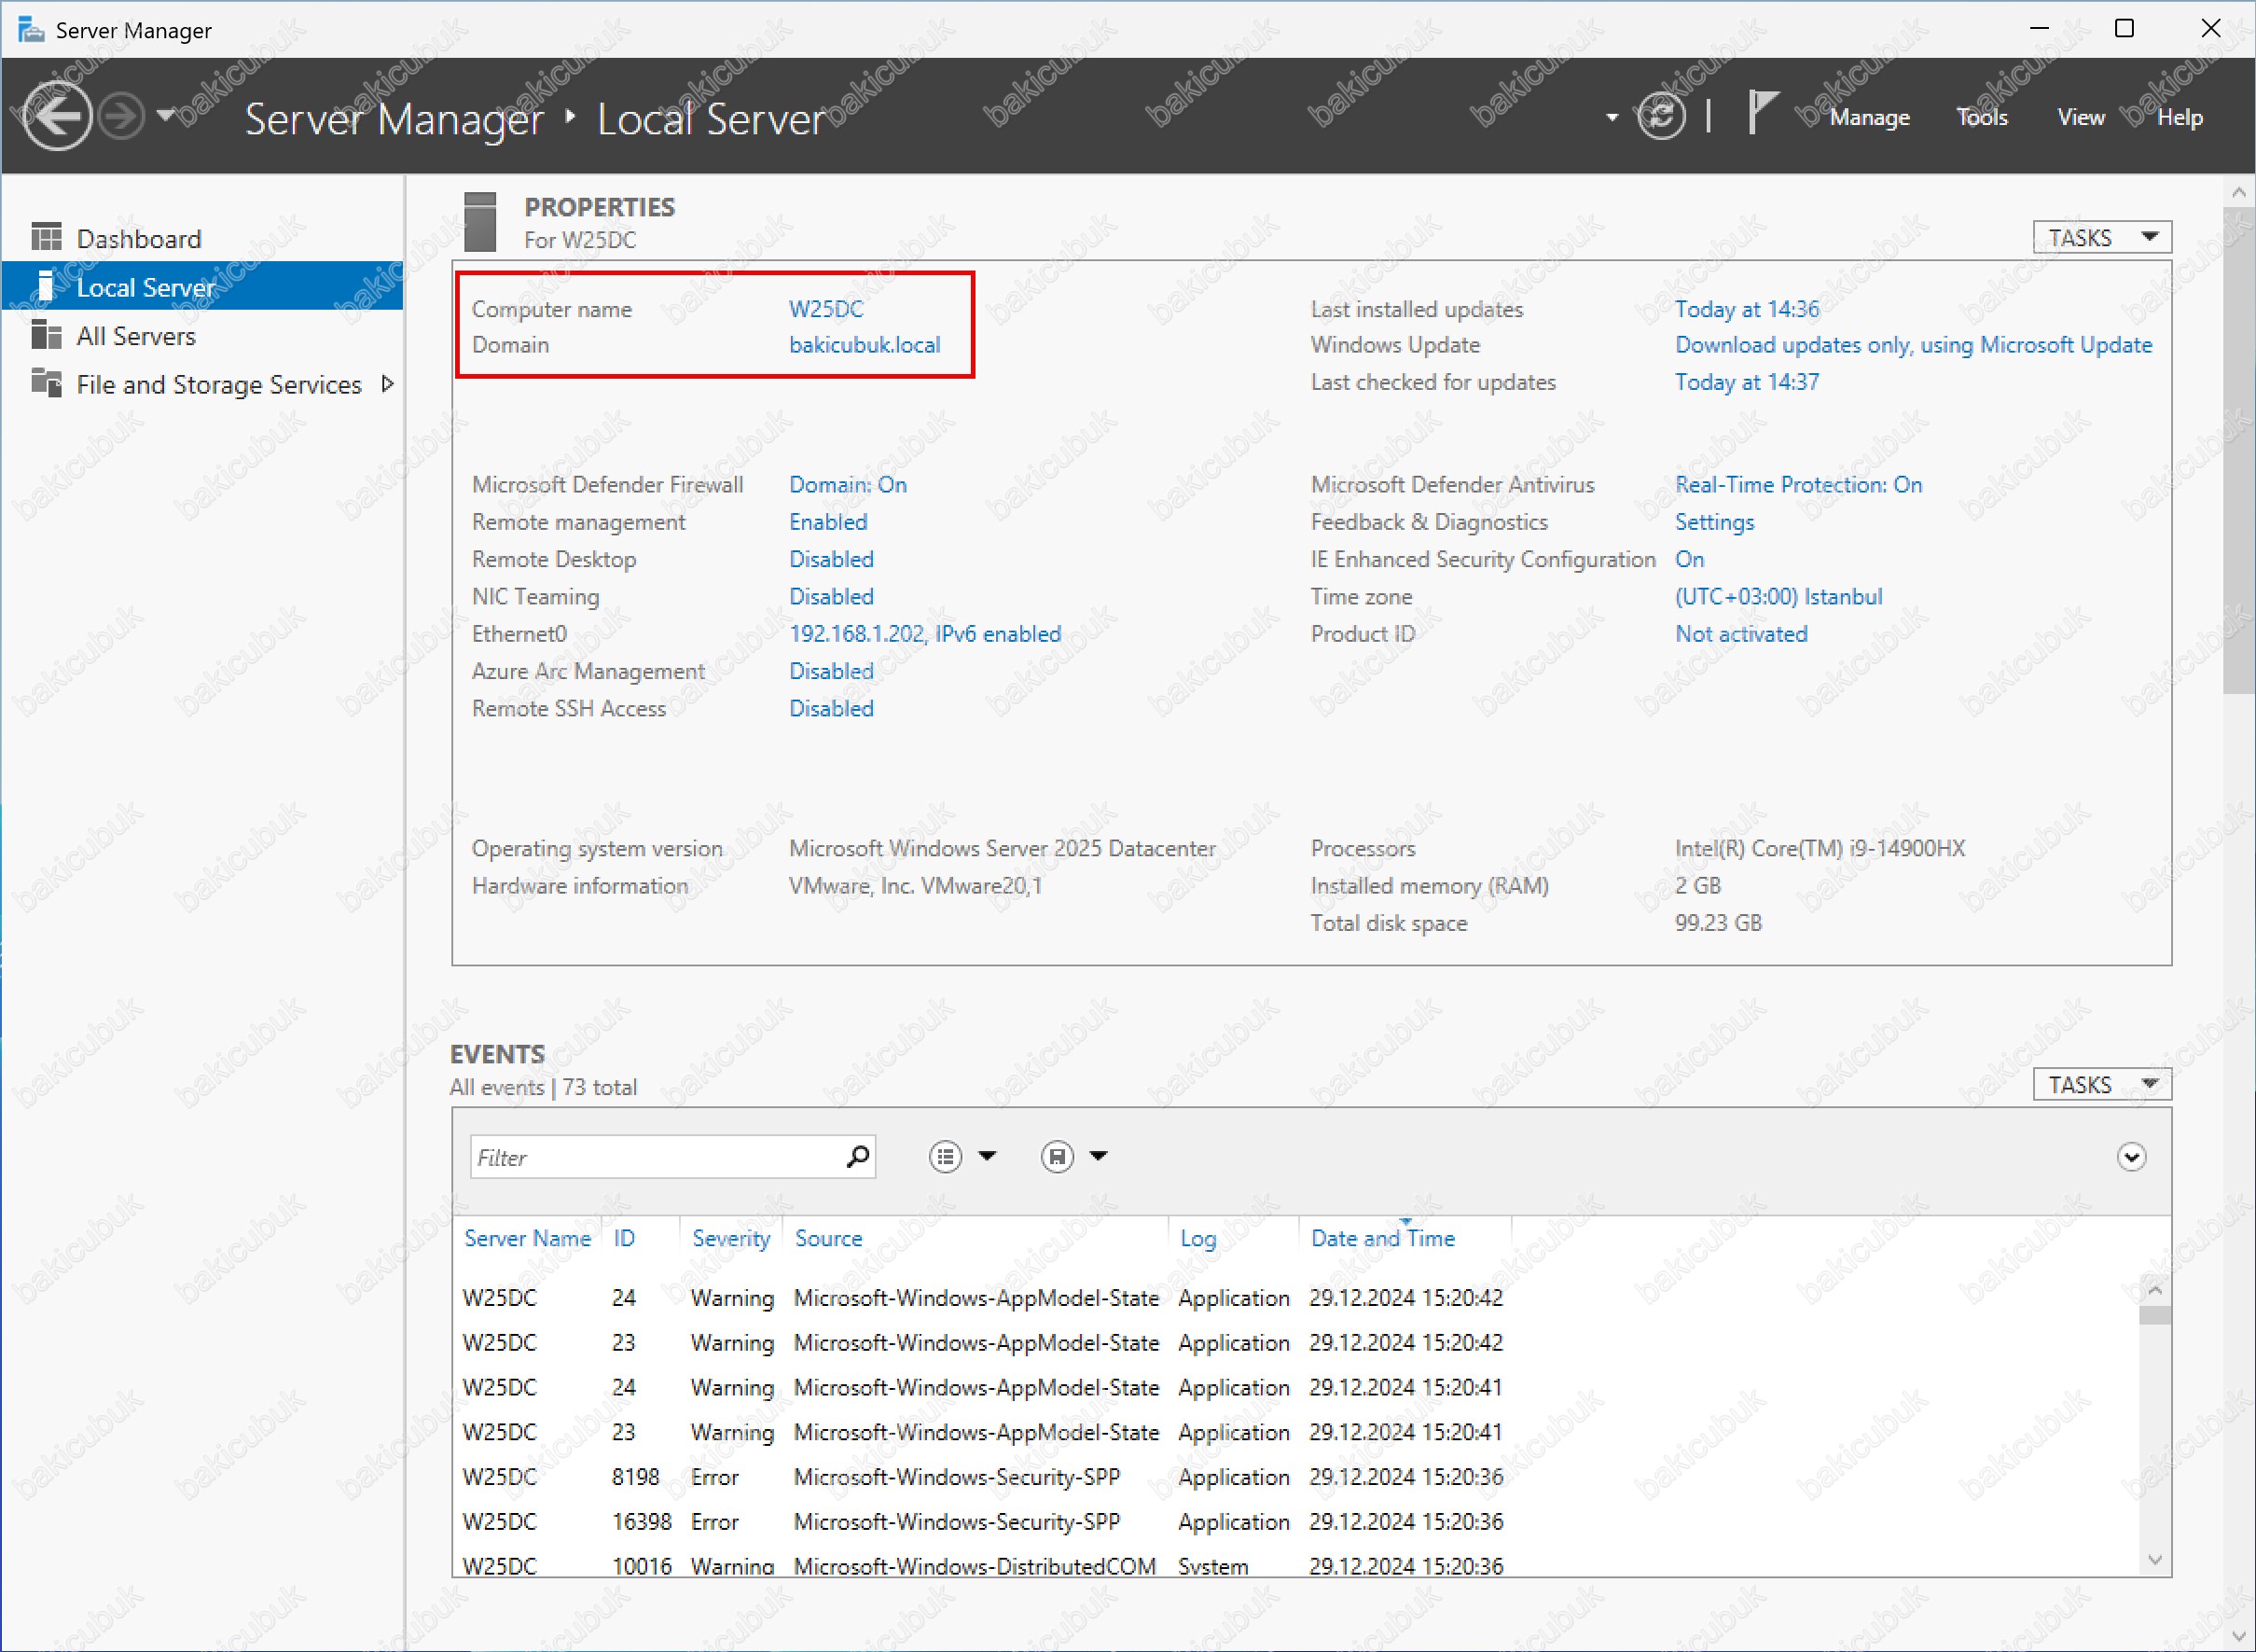Open the notifications flag
The image size is (2256, 1652).
click(1763, 112)
